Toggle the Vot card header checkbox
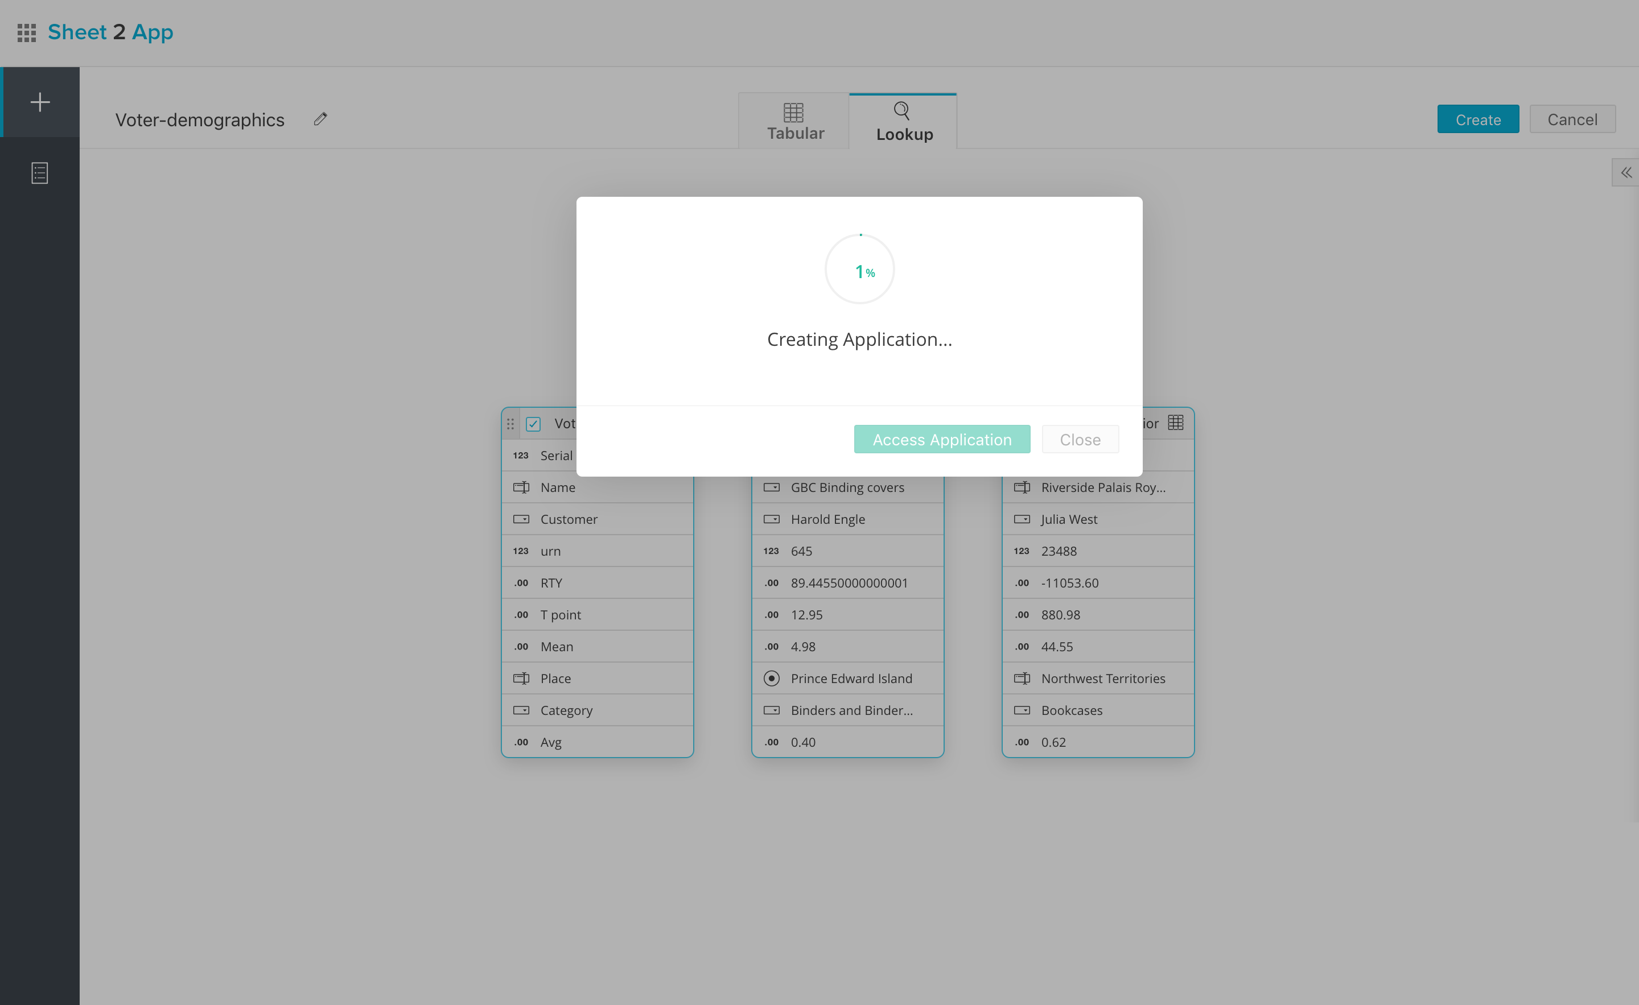This screenshot has width=1639, height=1005. 533,424
